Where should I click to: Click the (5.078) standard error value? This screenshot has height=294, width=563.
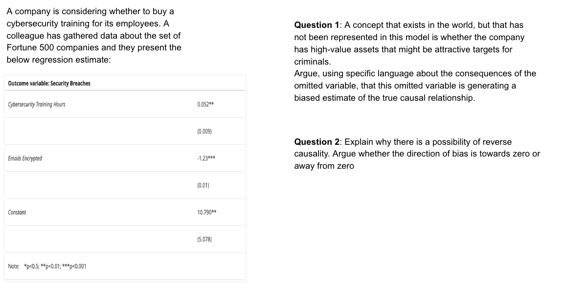click(x=204, y=240)
